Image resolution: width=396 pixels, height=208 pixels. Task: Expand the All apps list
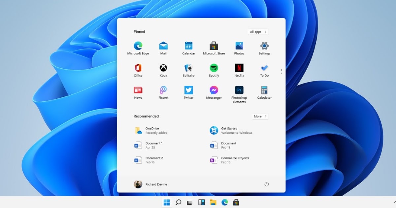click(258, 32)
